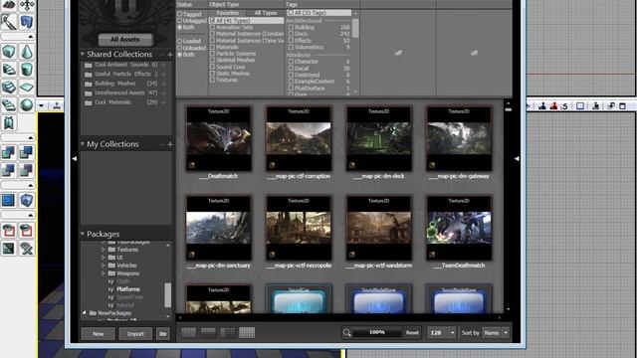
Task: Choose the Spiral Staircase brush builder
Action: pyautogui.click(x=9, y=105)
